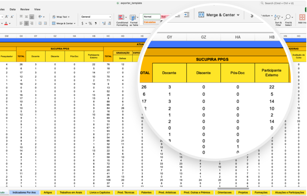Apply the Comma Style icon
The image size is (307, 196).
click(96, 23)
